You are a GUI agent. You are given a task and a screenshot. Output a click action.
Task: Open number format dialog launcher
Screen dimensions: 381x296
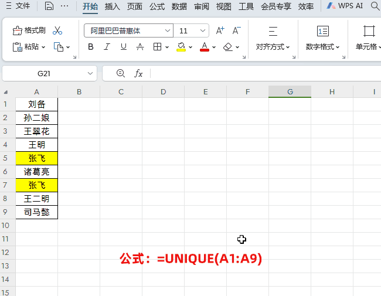pyautogui.click(x=343, y=57)
